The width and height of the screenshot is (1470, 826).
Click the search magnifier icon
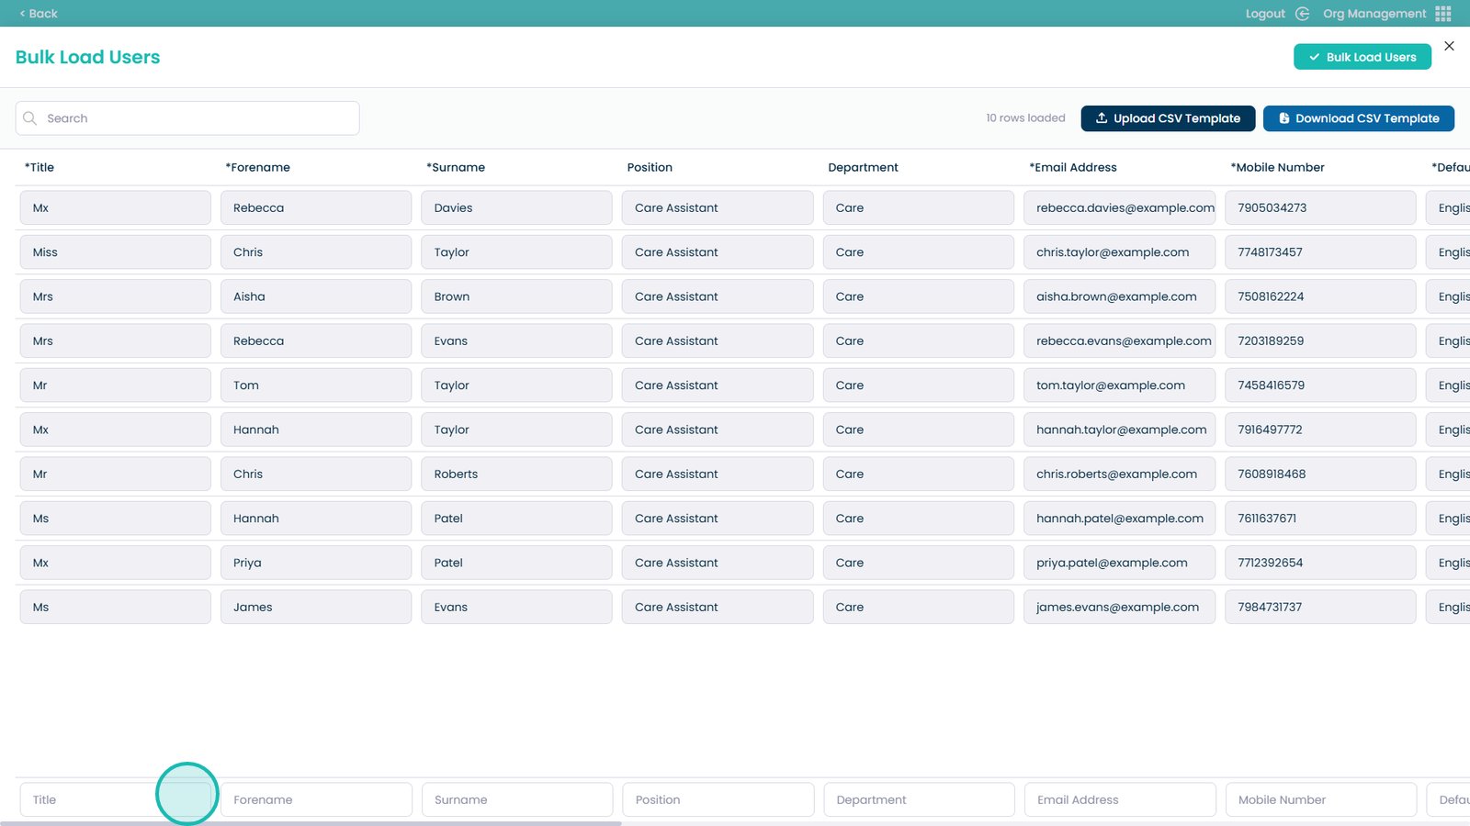coord(30,118)
